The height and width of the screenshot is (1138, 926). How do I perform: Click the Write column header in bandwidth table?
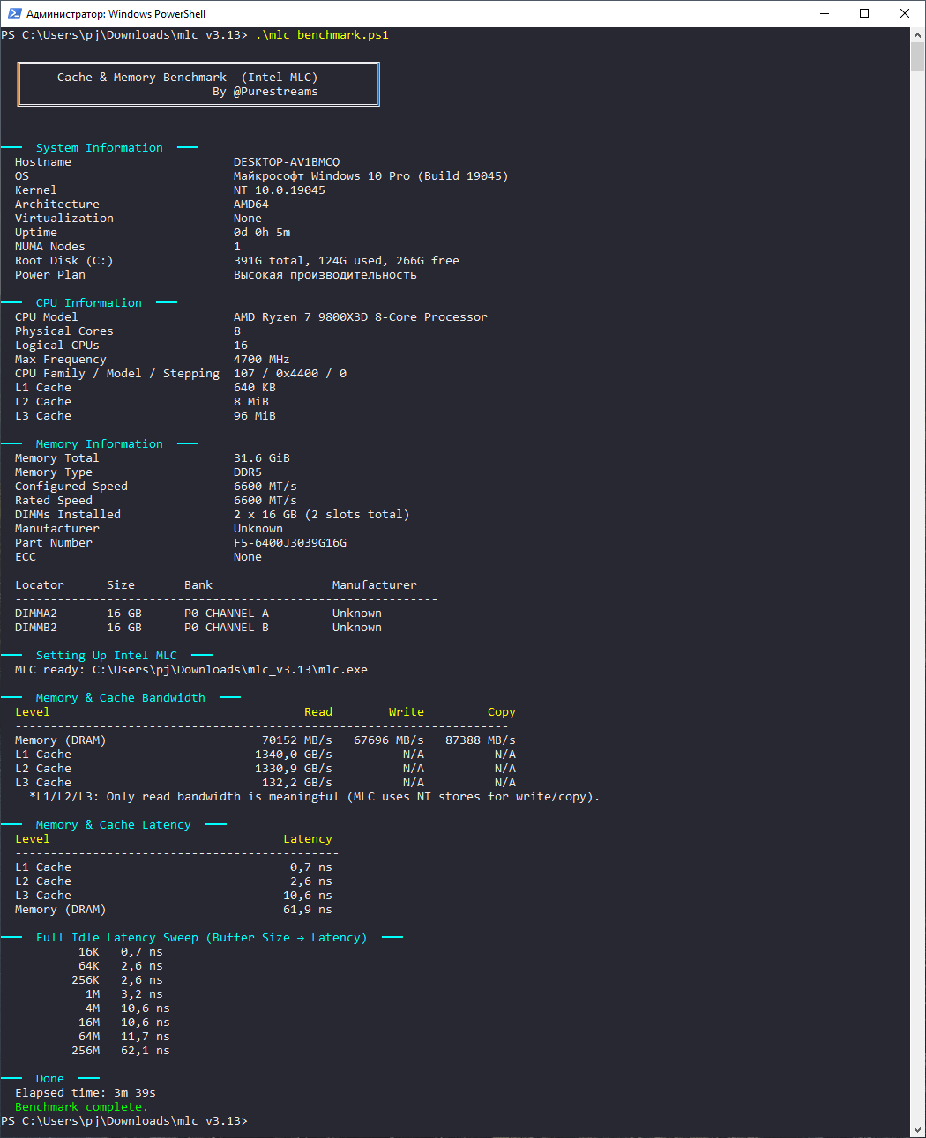[x=407, y=712]
